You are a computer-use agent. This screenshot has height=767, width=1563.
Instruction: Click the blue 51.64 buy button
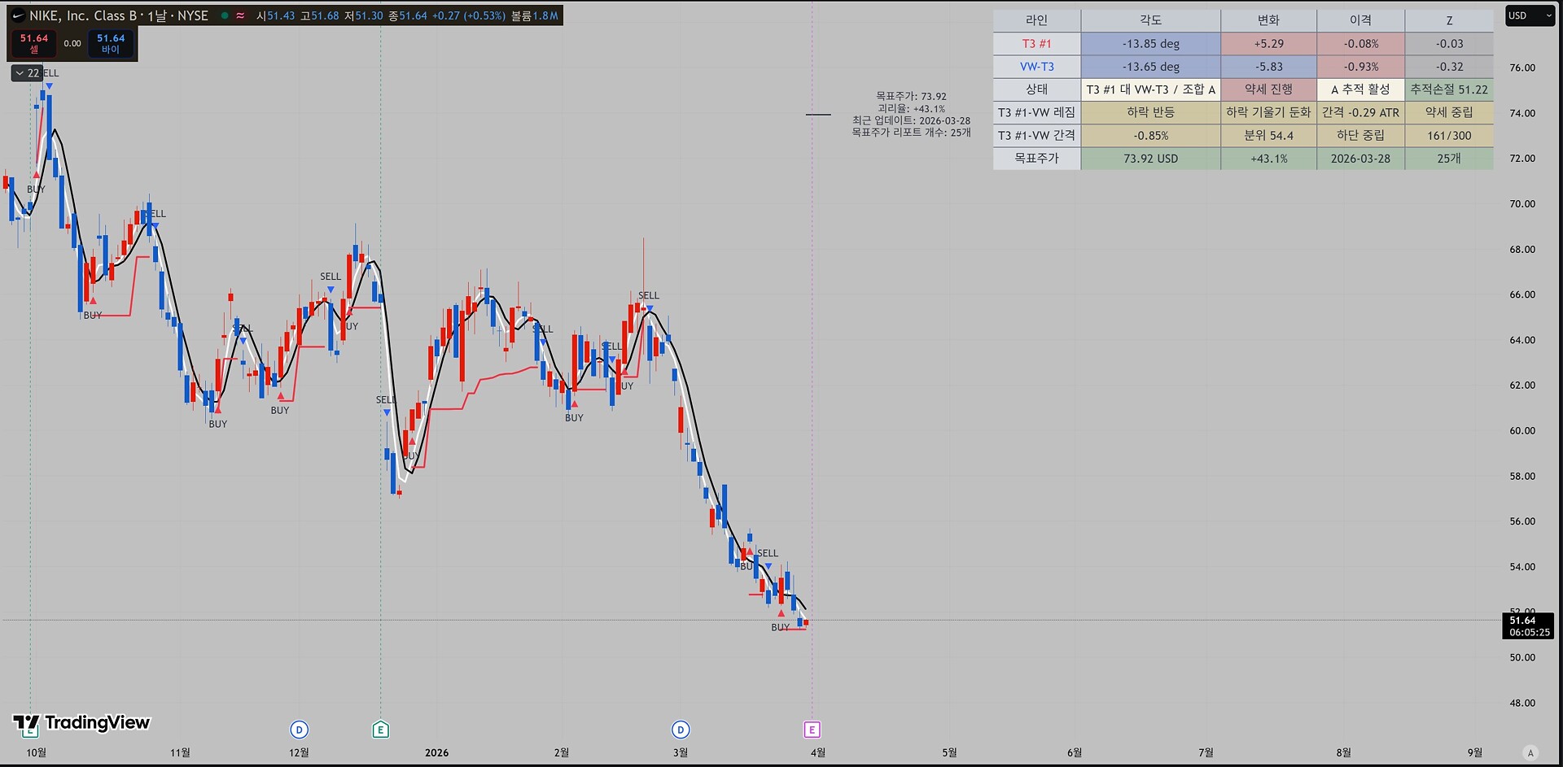pyautogui.click(x=111, y=43)
